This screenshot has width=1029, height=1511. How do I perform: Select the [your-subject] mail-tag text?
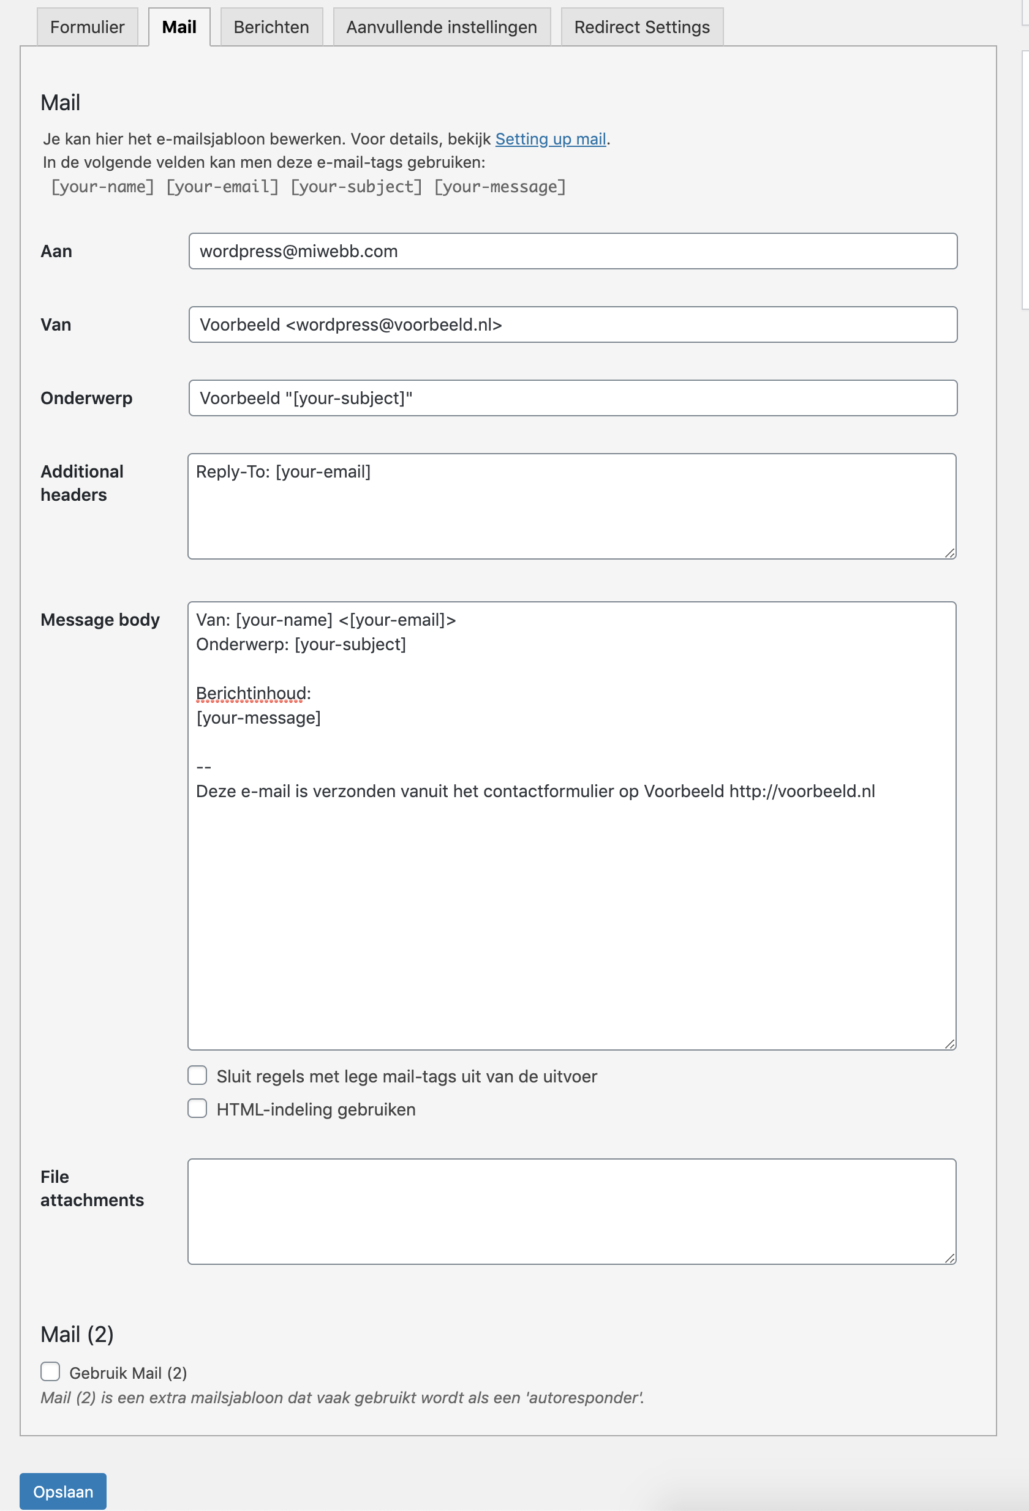[x=356, y=187]
